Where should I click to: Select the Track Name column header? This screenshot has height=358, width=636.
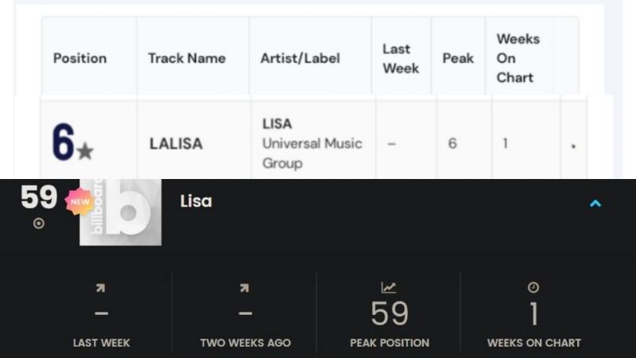[x=187, y=58]
